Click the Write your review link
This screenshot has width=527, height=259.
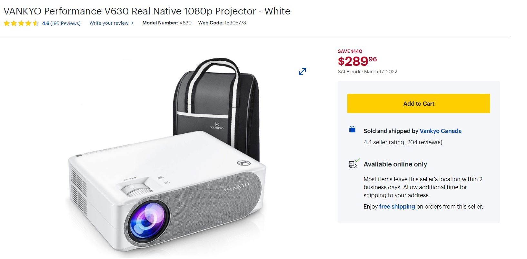point(109,23)
